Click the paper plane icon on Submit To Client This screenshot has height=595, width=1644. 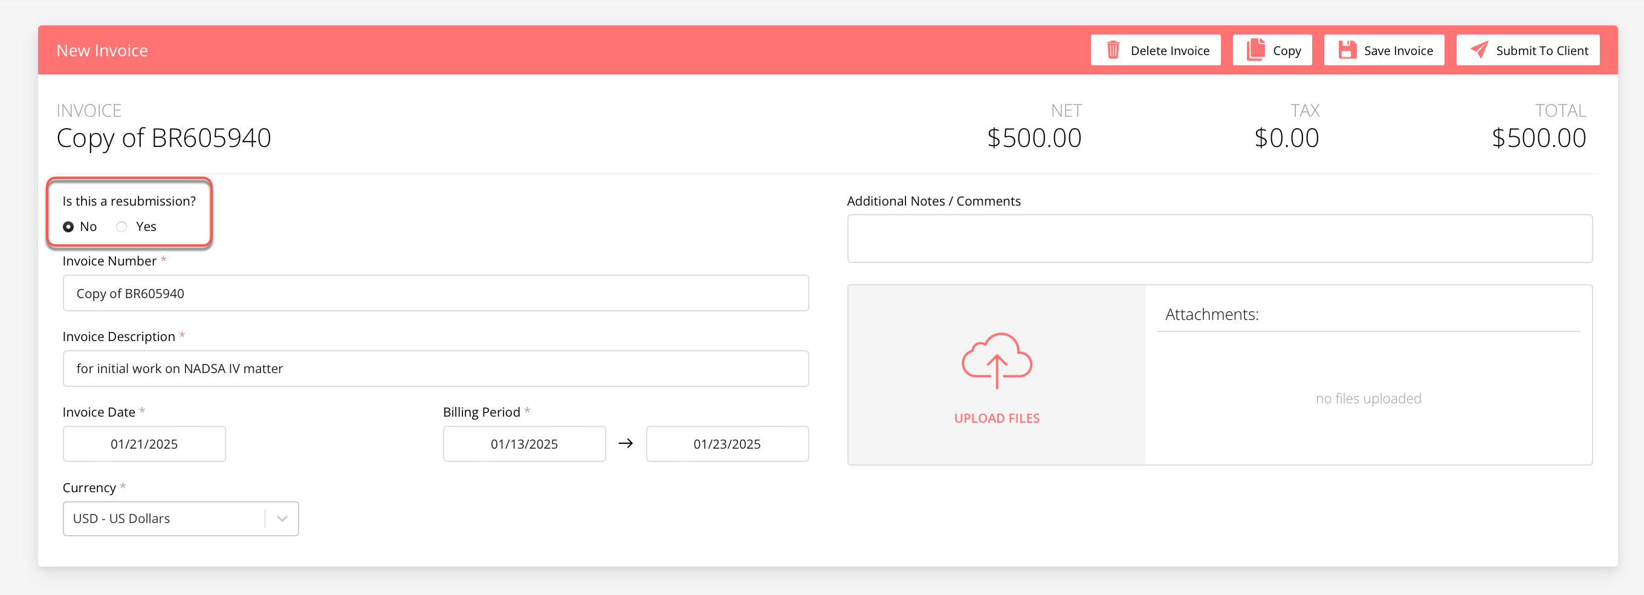(x=1480, y=49)
